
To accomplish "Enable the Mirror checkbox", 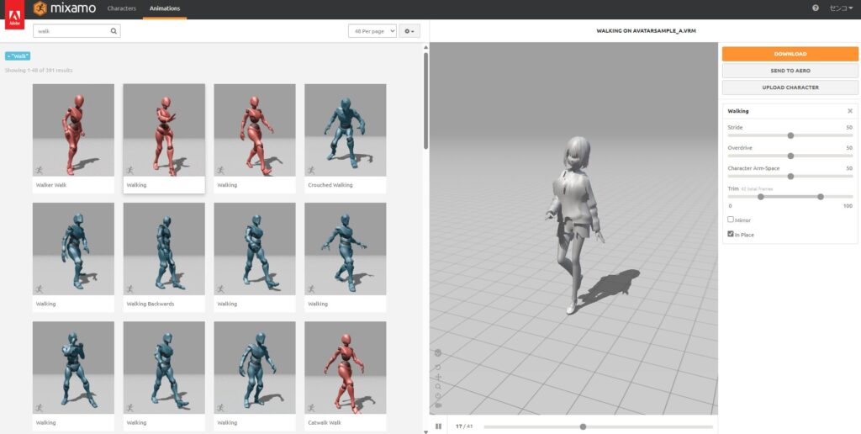I will tap(731, 220).
